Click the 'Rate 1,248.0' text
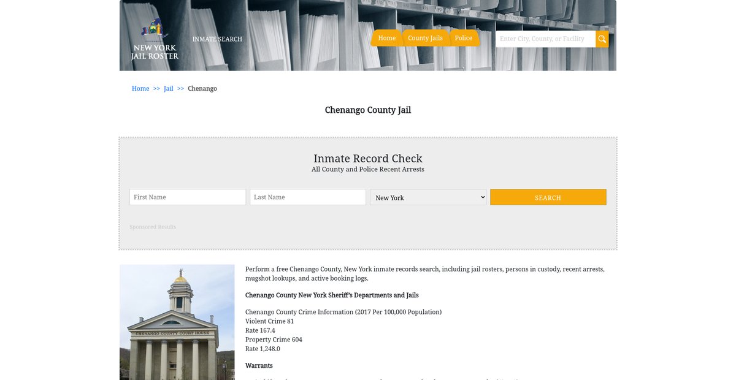This screenshot has height=380, width=736. [263, 349]
